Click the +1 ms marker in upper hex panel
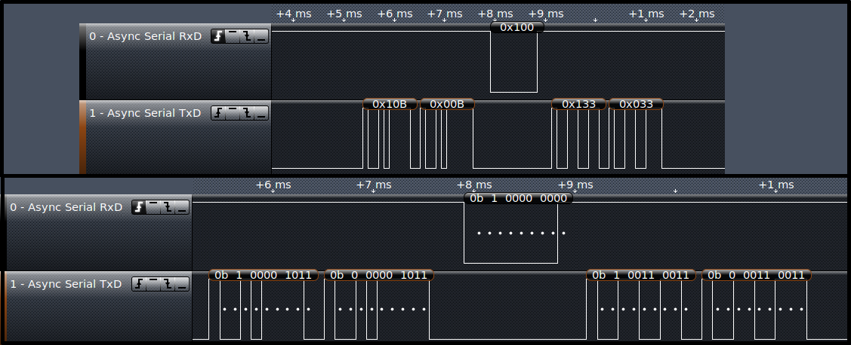851x345 pixels. [646, 14]
